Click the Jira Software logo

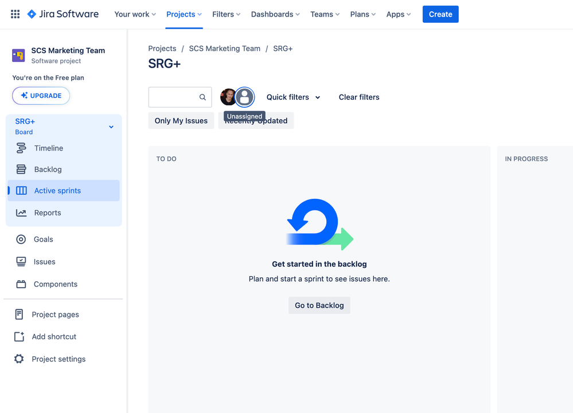[63, 14]
